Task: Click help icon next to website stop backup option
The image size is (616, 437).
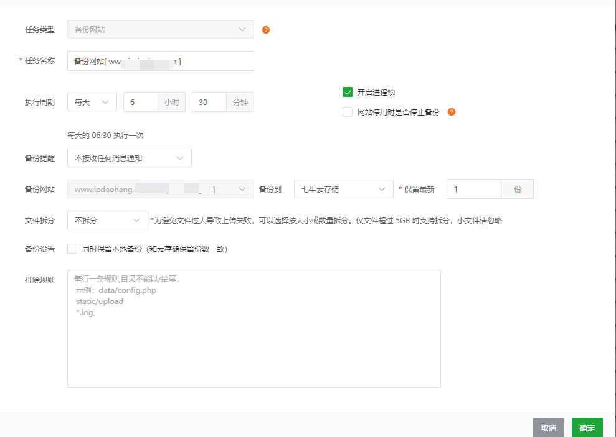Action: [452, 112]
